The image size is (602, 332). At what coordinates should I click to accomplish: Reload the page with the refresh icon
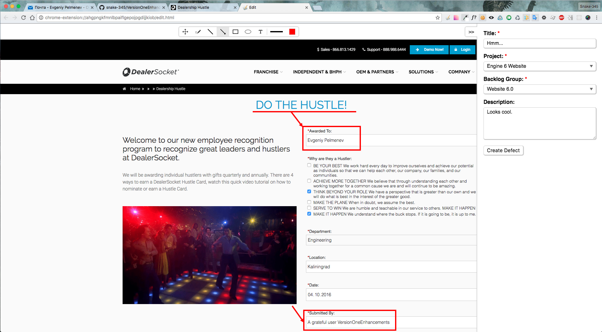click(24, 18)
